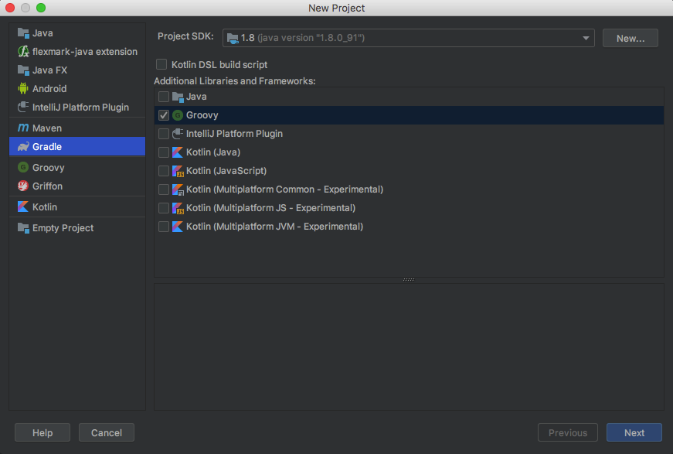Click "Kotlin (Multiplatform JVM - Experimental)" label

pyautogui.click(x=275, y=227)
